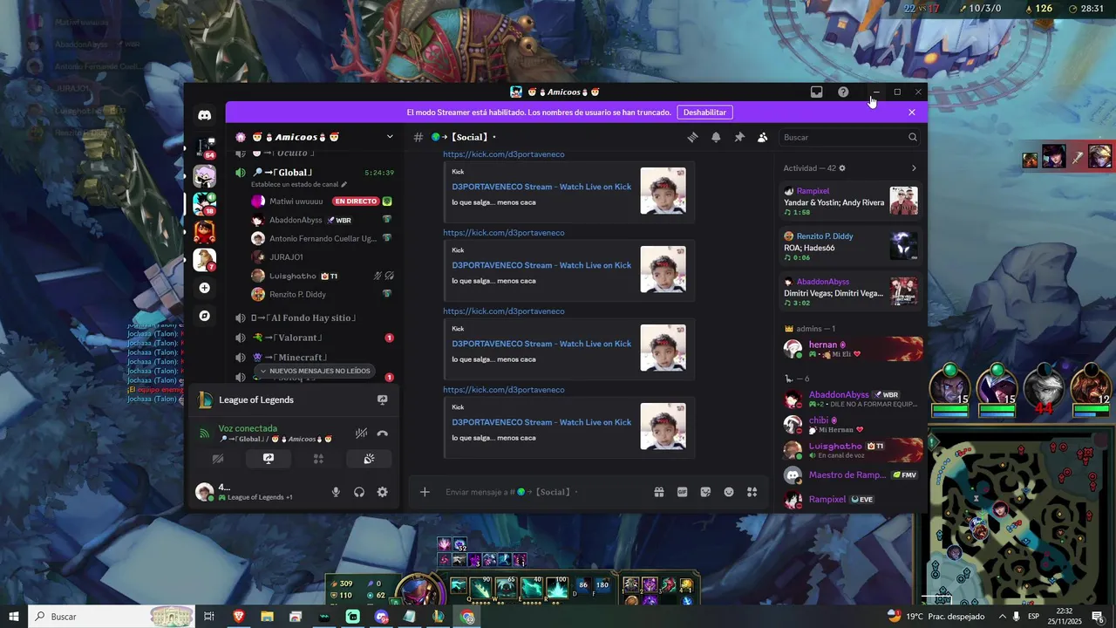Open the Windows Start menu

[14, 617]
